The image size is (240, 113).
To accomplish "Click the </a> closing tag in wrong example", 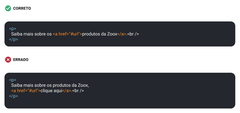I will point(67,91).
